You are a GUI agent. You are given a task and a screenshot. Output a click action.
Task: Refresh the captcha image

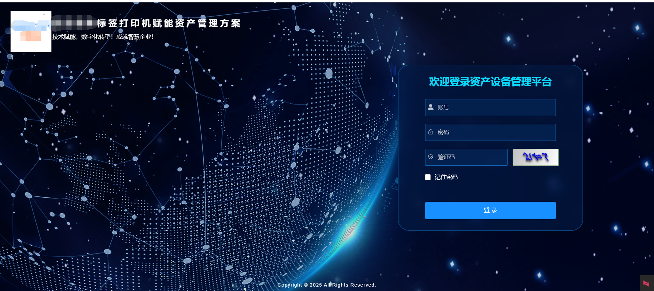click(535, 157)
